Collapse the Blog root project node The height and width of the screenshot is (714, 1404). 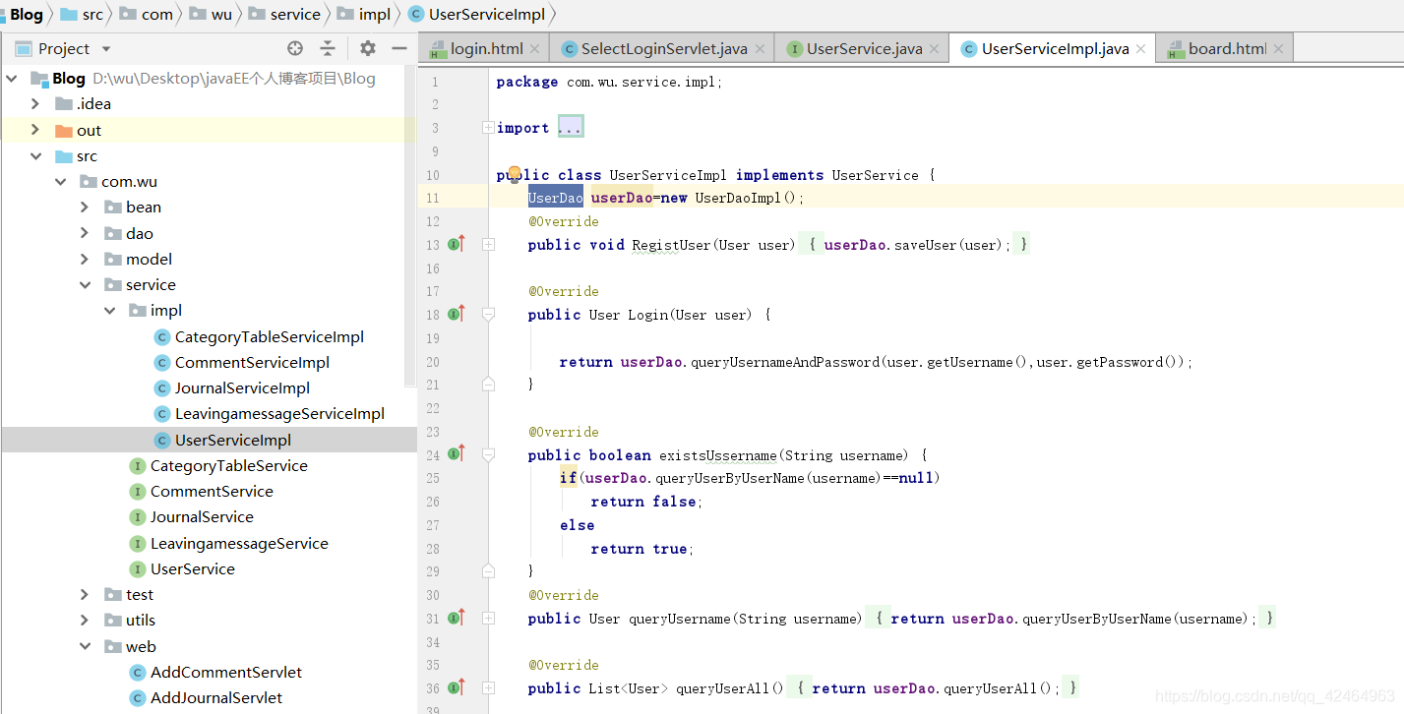[13, 79]
